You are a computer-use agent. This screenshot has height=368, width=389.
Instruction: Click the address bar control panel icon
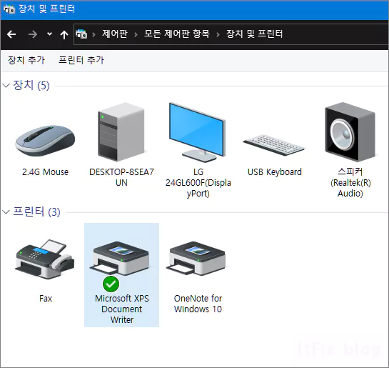(x=81, y=34)
